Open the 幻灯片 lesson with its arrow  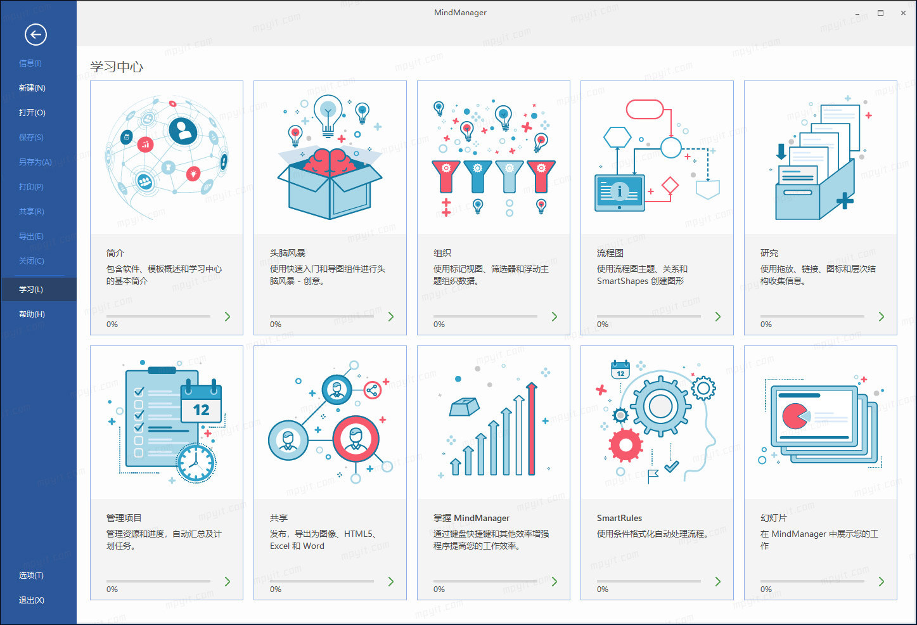pos(881,581)
